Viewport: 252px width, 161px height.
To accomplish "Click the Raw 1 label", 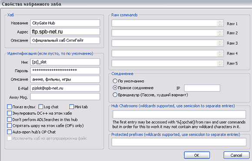I will (x=232, y=23).
